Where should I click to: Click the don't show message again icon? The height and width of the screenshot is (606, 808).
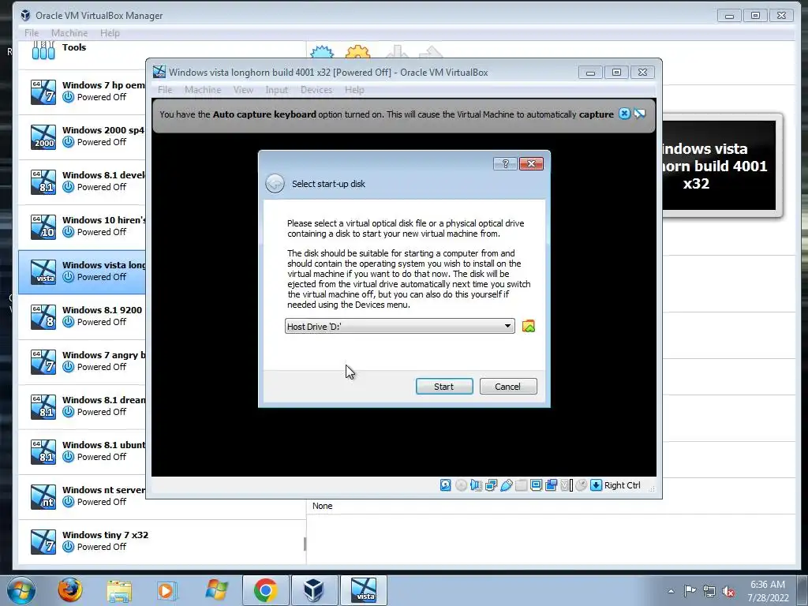tap(639, 114)
